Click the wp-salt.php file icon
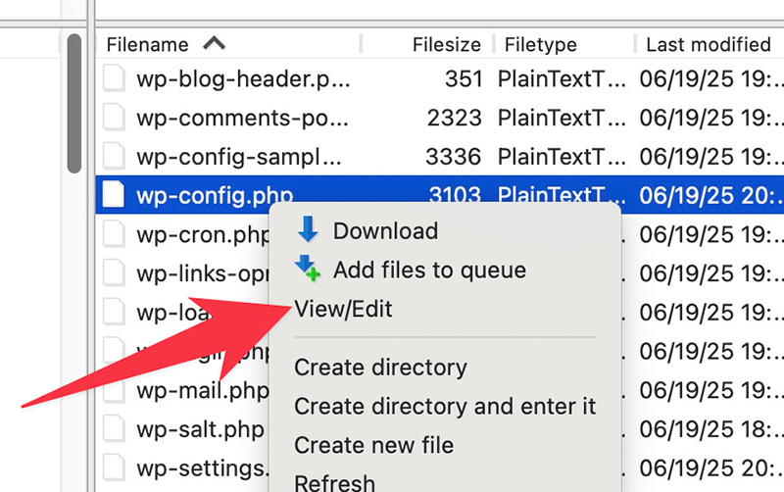Image resolution: width=784 pixels, height=492 pixels. 114,429
